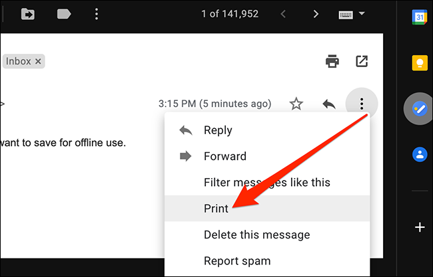Click plus icon to get add-ons
The image size is (433, 277).
[420, 227]
